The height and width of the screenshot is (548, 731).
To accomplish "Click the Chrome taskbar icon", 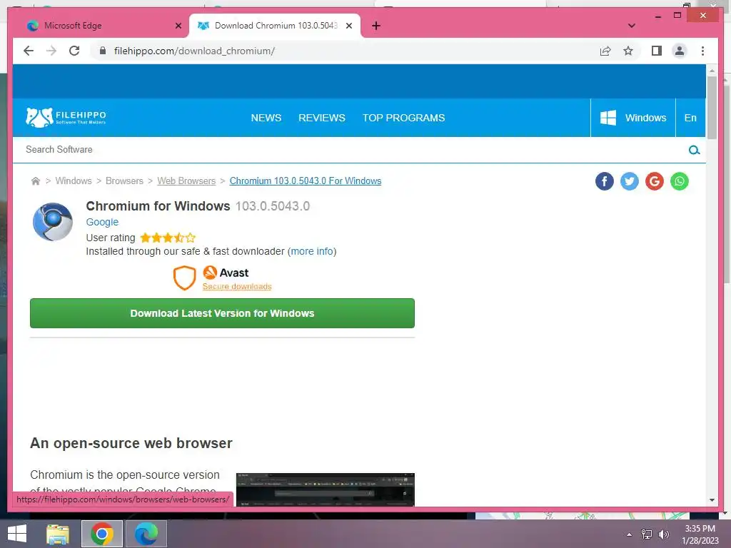I will point(101,534).
